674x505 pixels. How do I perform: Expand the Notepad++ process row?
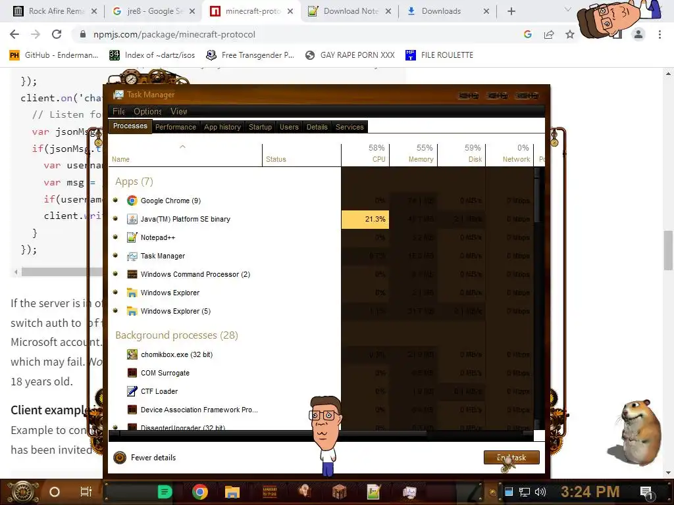(x=115, y=237)
